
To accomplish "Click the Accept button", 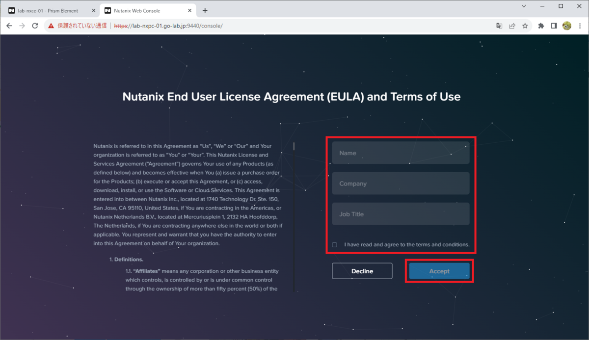I will point(439,271).
